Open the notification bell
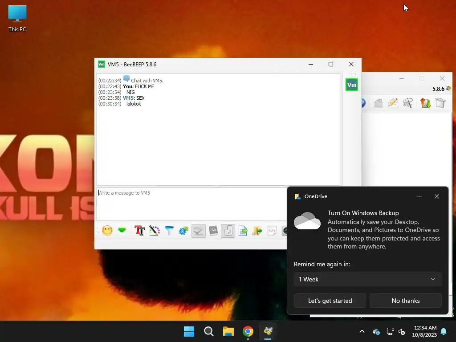 tap(444, 331)
